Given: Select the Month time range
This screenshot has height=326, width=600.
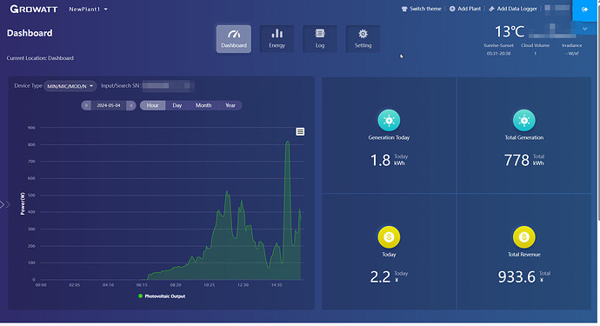Looking at the screenshot, I should 203,105.
